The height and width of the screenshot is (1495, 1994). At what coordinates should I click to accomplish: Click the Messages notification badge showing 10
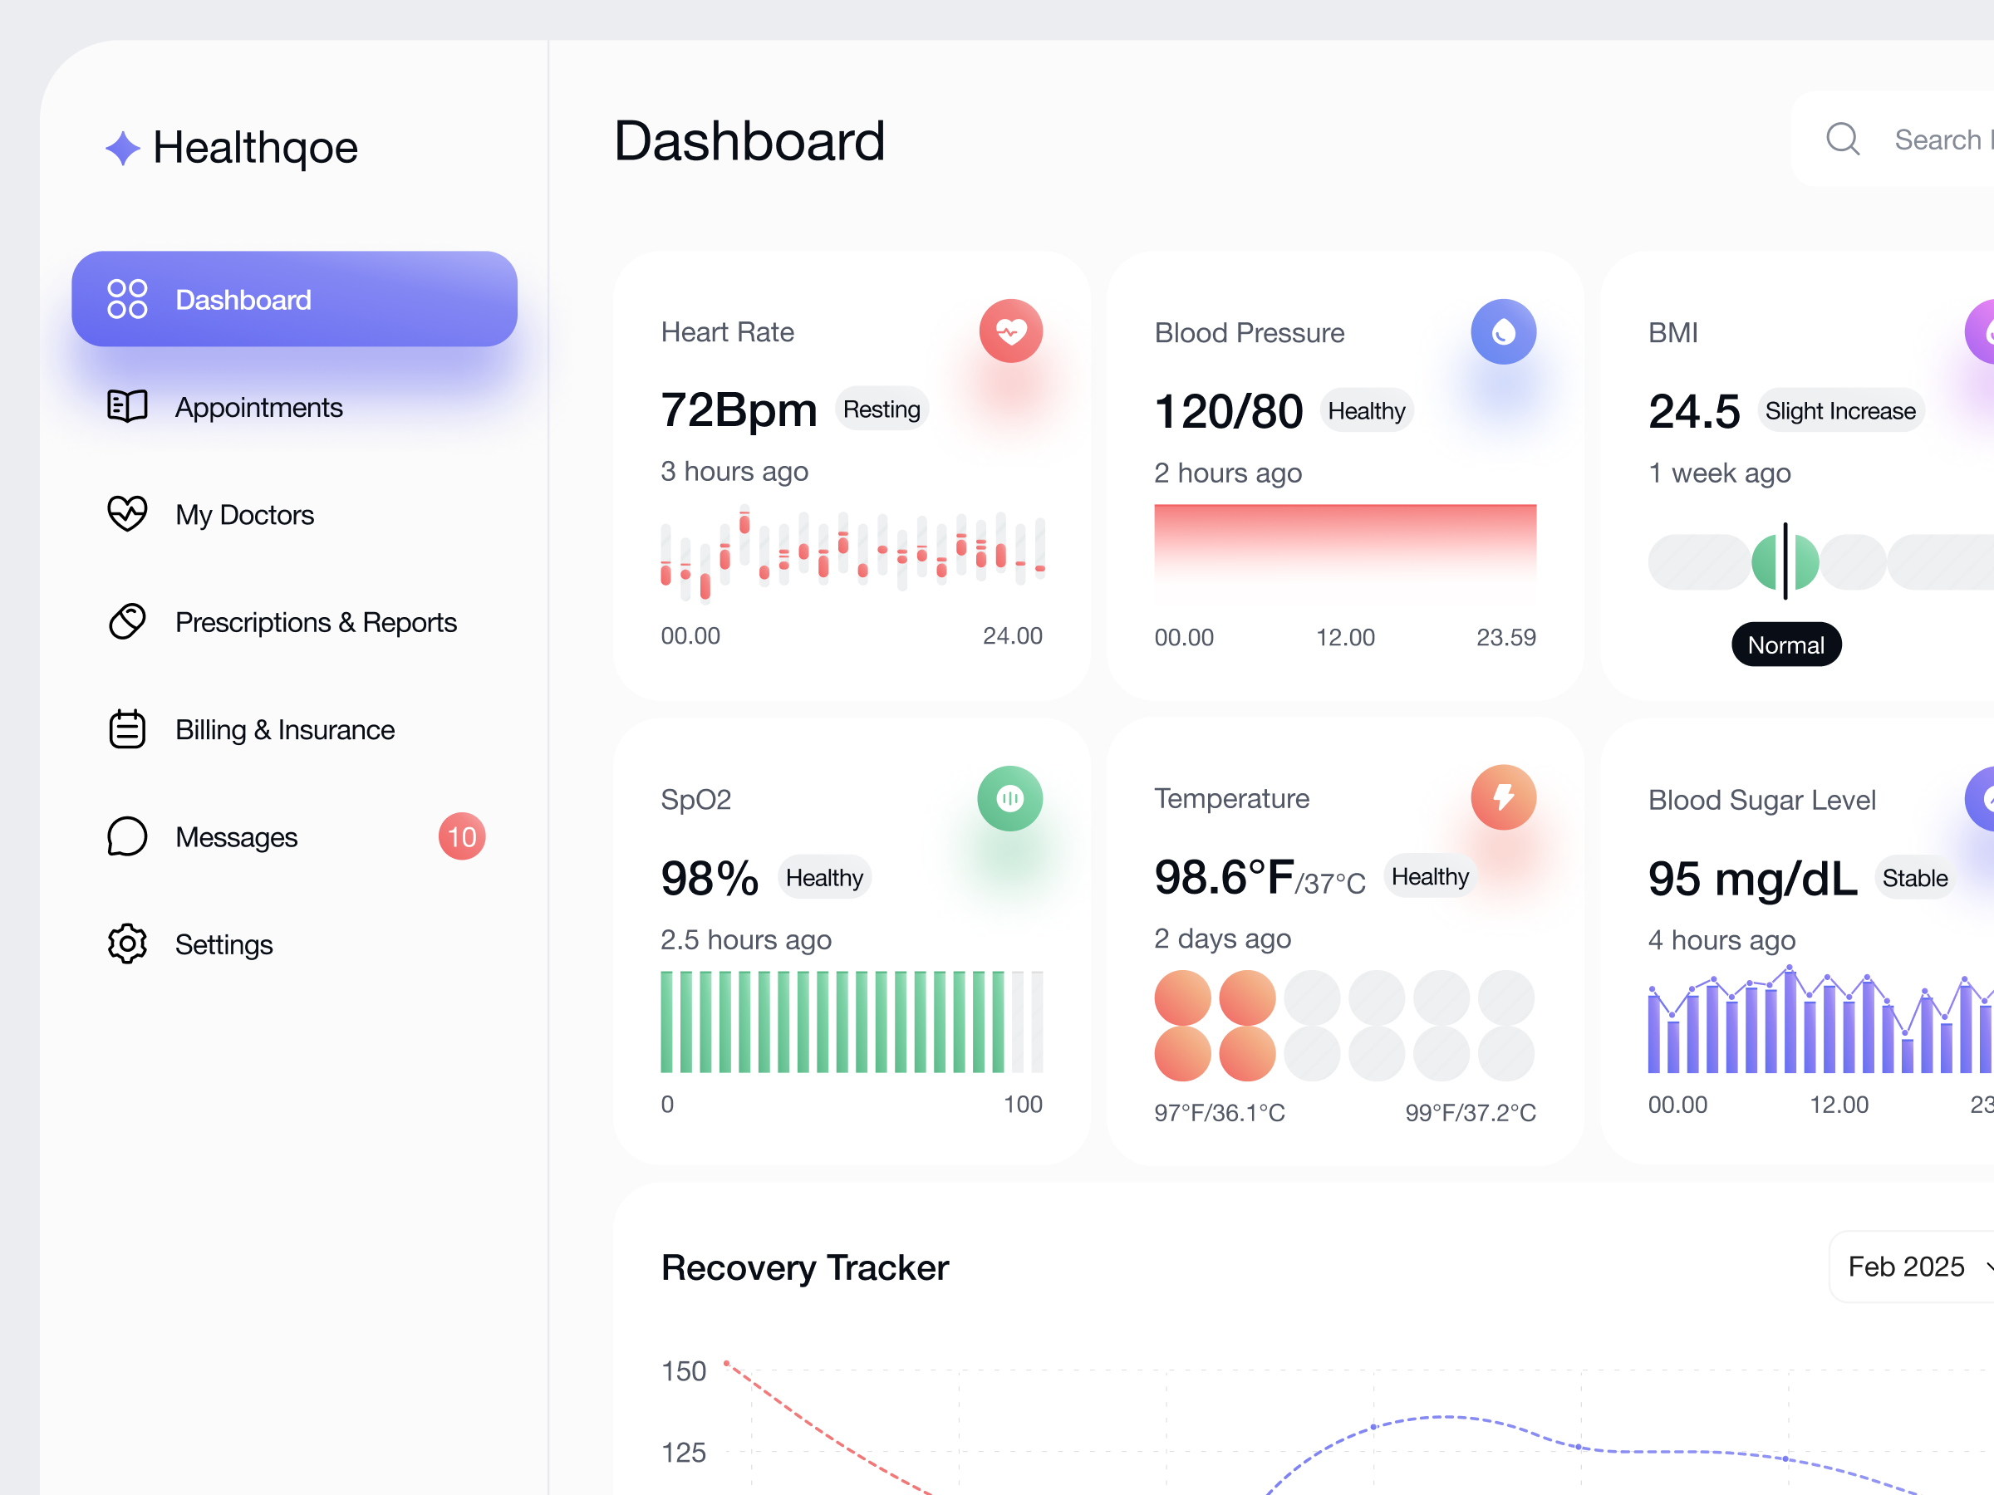coord(462,836)
